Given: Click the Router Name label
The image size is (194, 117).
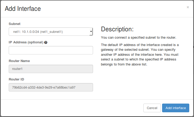Looking at the screenshot, I should coord(19,61).
